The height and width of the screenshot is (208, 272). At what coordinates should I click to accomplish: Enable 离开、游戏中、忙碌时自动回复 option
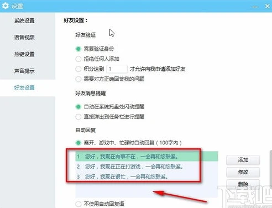pyautogui.click(x=79, y=143)
